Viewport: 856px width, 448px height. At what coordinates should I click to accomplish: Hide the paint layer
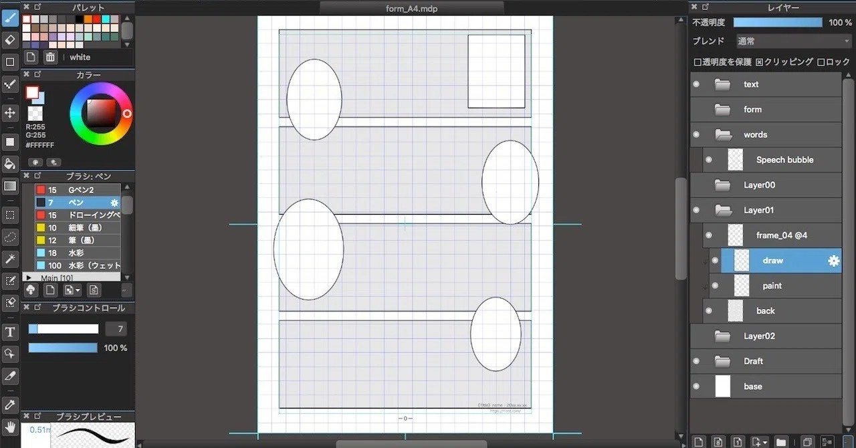715,286
